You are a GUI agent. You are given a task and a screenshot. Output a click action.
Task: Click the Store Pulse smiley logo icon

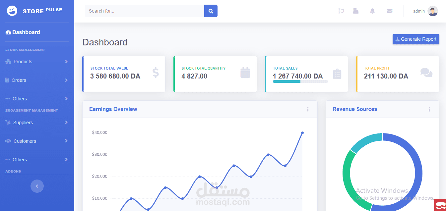tap(12, 11)
